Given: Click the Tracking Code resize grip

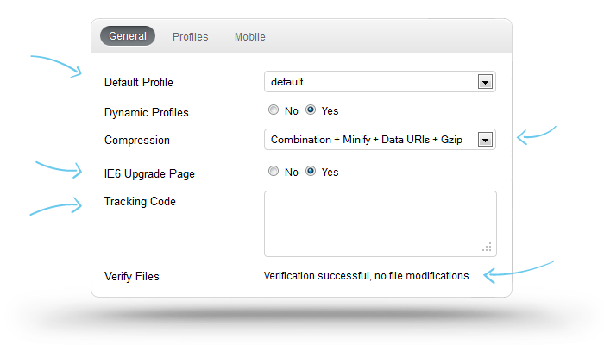Looking at the screenshot, I should 488,248.
